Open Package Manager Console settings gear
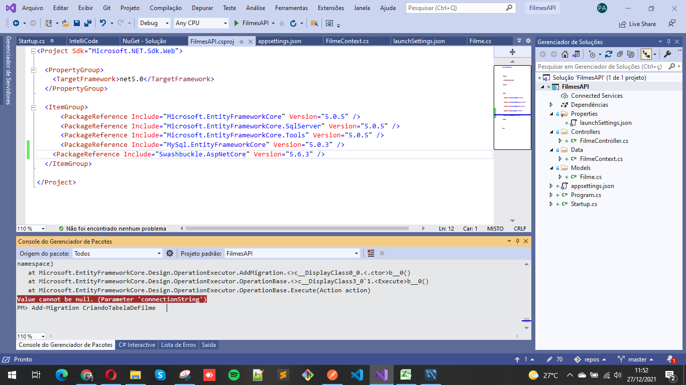The image size is (686, 385). click(x=170, y=253)
